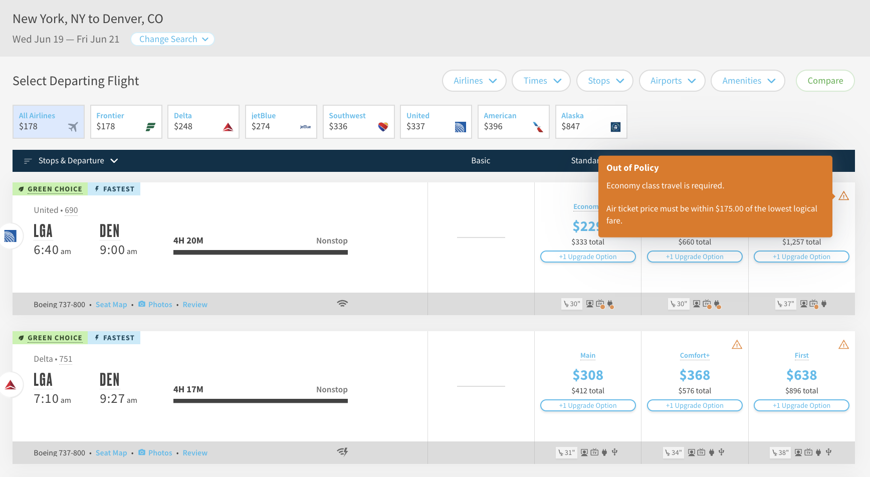Click the seatback screen icon under Delta First
Image resolution: width=870 pixels, height=477 pixels.
(x=798, y=452)
